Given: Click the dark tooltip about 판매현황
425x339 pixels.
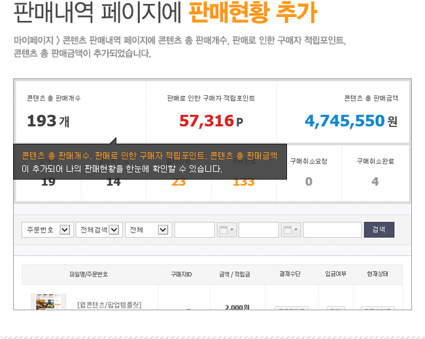Looking at the screenshot, I should tap(150, 161).
